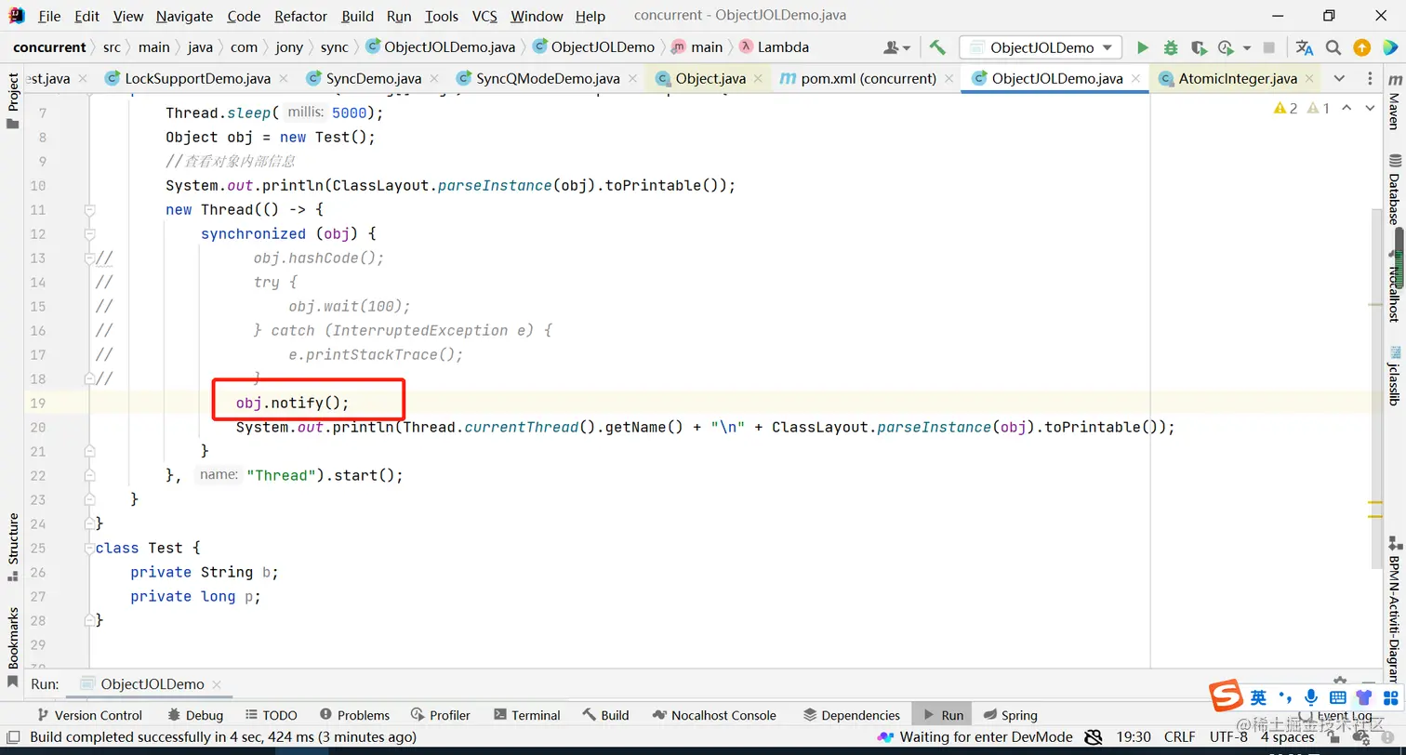Screen dimensions: 1406x755
Task: Collapse the comment fold marker at line 13
Action: [89, 258]
